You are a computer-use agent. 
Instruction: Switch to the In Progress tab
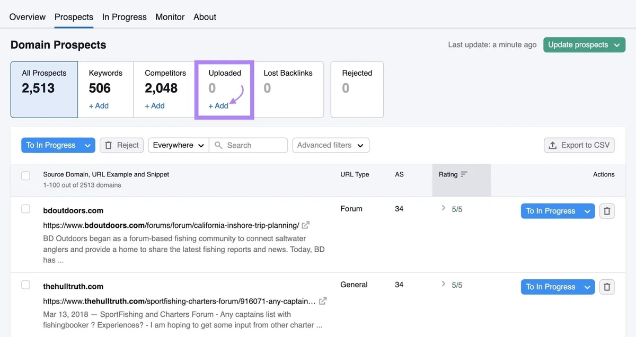[125, 17]
